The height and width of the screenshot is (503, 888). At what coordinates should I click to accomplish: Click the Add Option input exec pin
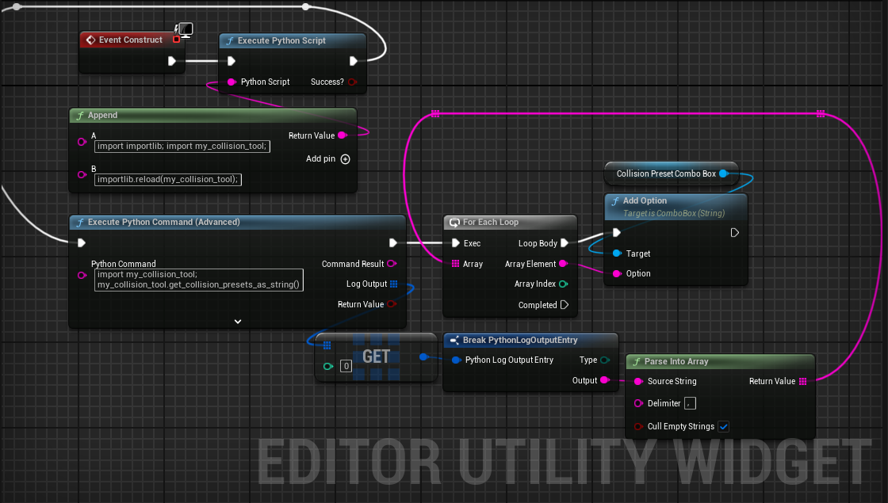tap(617, 233)
